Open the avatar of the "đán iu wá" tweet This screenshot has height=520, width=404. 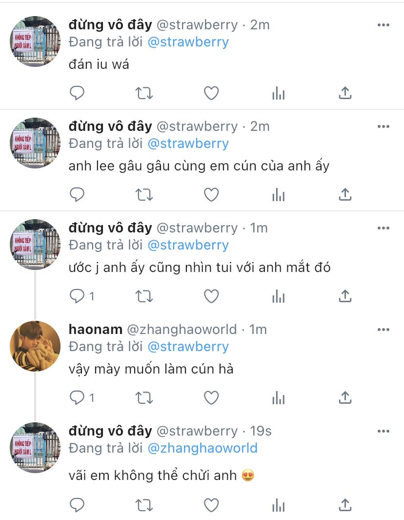(x=36, y=41)
